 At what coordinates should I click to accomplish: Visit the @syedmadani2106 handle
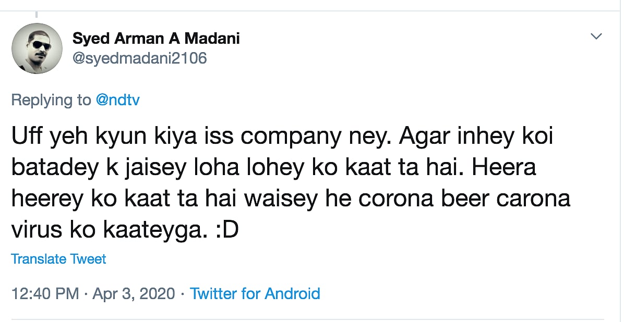click(140, 58)
